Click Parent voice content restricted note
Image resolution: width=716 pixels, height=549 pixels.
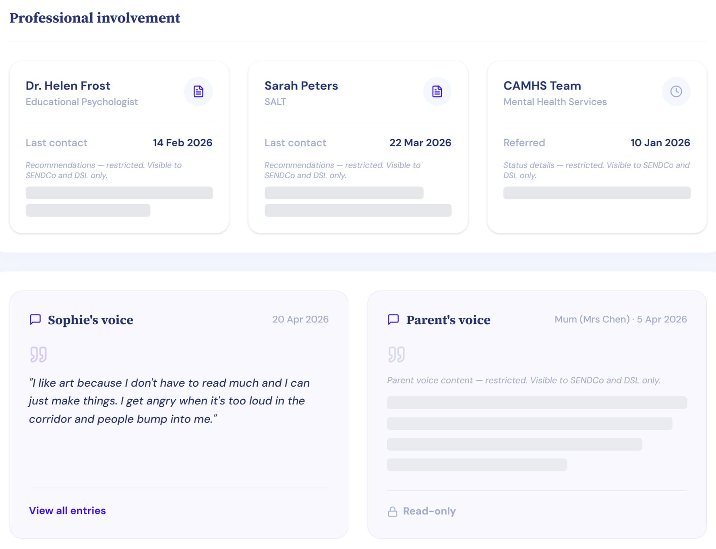point(524,380)
